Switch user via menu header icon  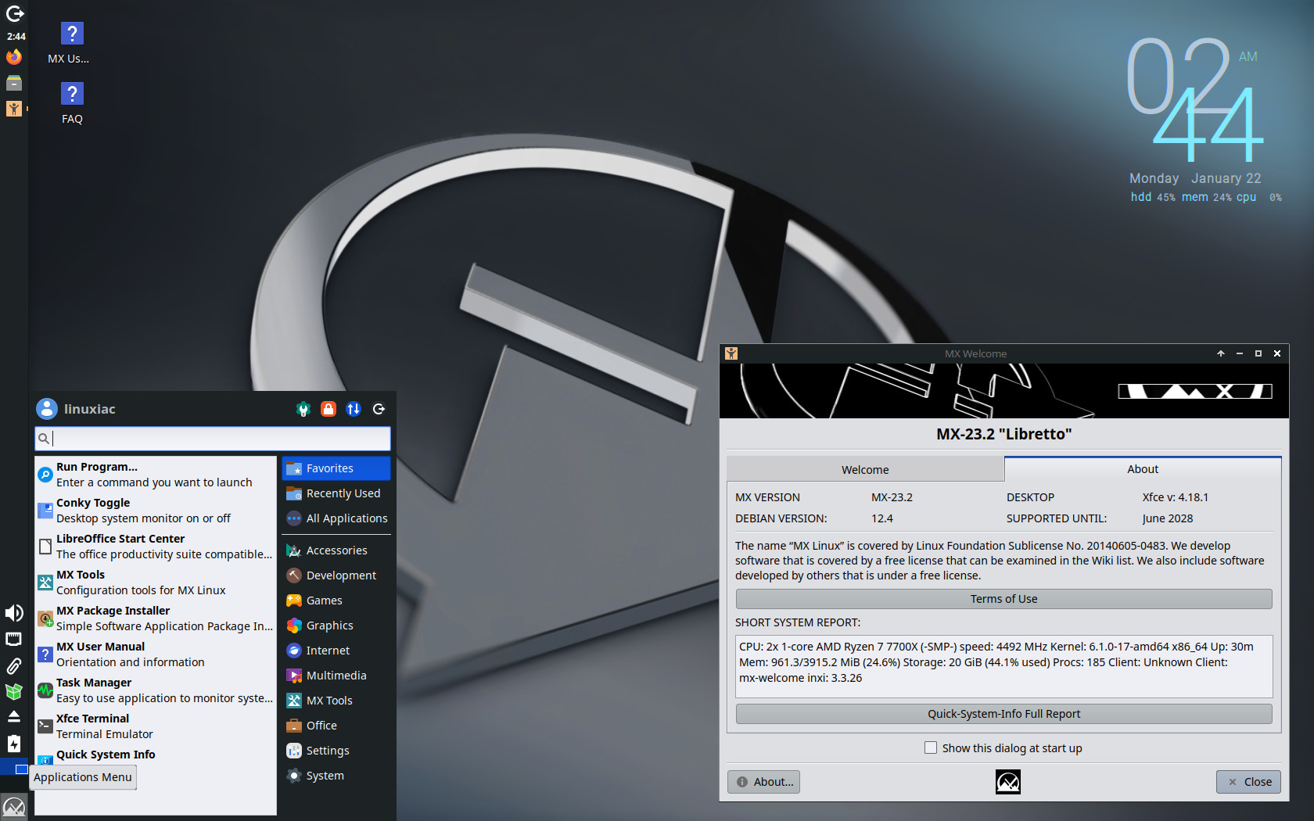coord(354,409)
